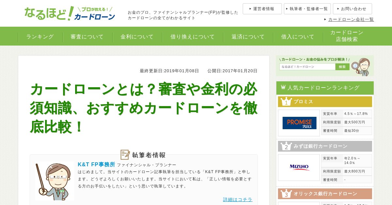
Task: Open the 金利について menu item
Action: [x=137, y=37]
